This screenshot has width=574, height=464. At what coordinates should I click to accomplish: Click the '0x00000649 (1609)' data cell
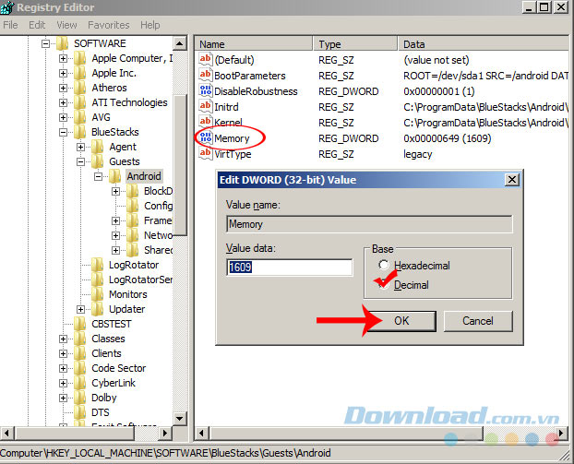tap(447, 138)
